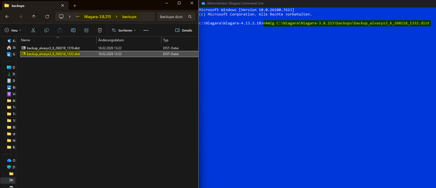Click icon of backup_alvasys3_6_260218_1332.dist file
The width and height of the screenshot is (436, 188).
[24, 54]
